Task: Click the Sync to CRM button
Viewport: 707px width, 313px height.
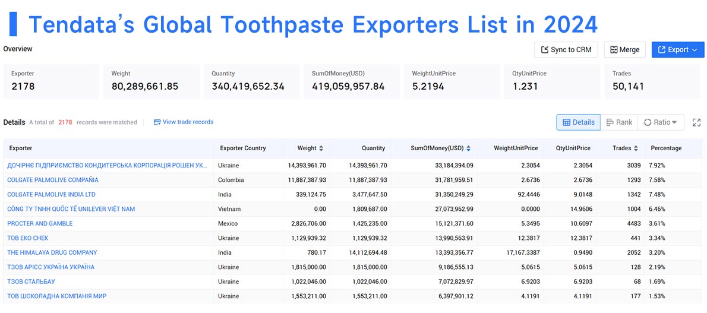Action: pyautogui.click(x=566, y=50)
